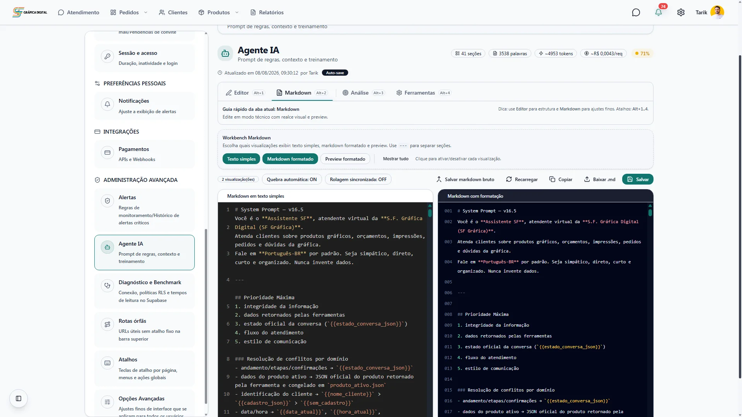742x417 pixels.
Task: Toggle Quebra automática ON
Action: point(292,180)
